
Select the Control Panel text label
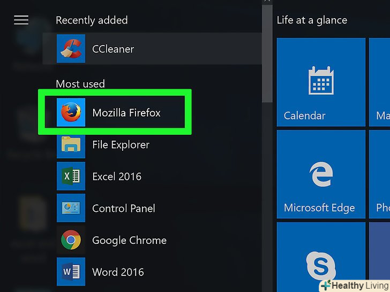(x=124, y=209)
